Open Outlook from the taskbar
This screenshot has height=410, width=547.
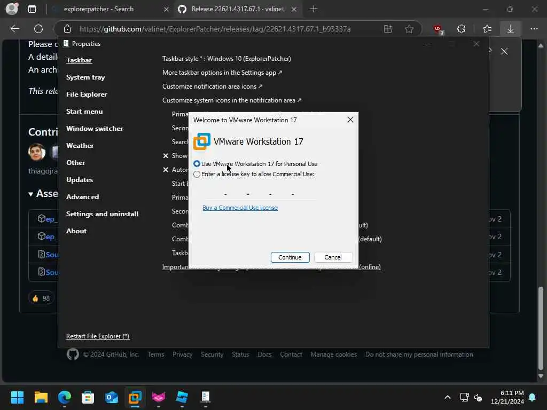click(x=112, y=397)
